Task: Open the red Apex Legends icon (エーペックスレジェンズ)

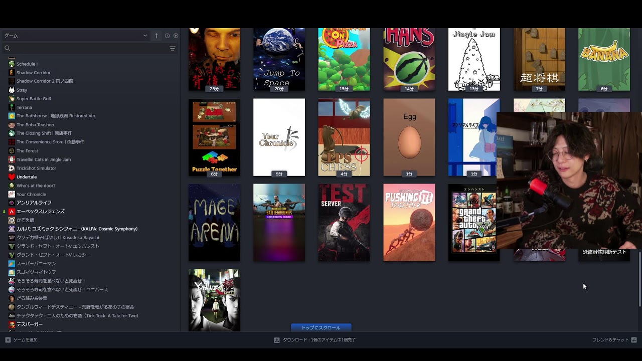Action: click(x=12, y=212)
